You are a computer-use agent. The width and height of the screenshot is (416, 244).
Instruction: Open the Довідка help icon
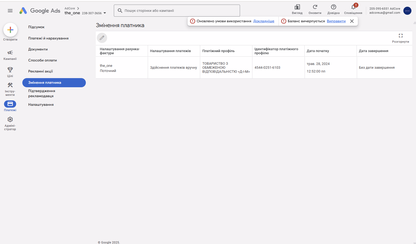(x=333, y=7)
